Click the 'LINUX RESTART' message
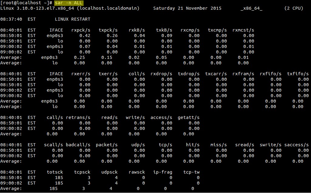 click(73, 19)
